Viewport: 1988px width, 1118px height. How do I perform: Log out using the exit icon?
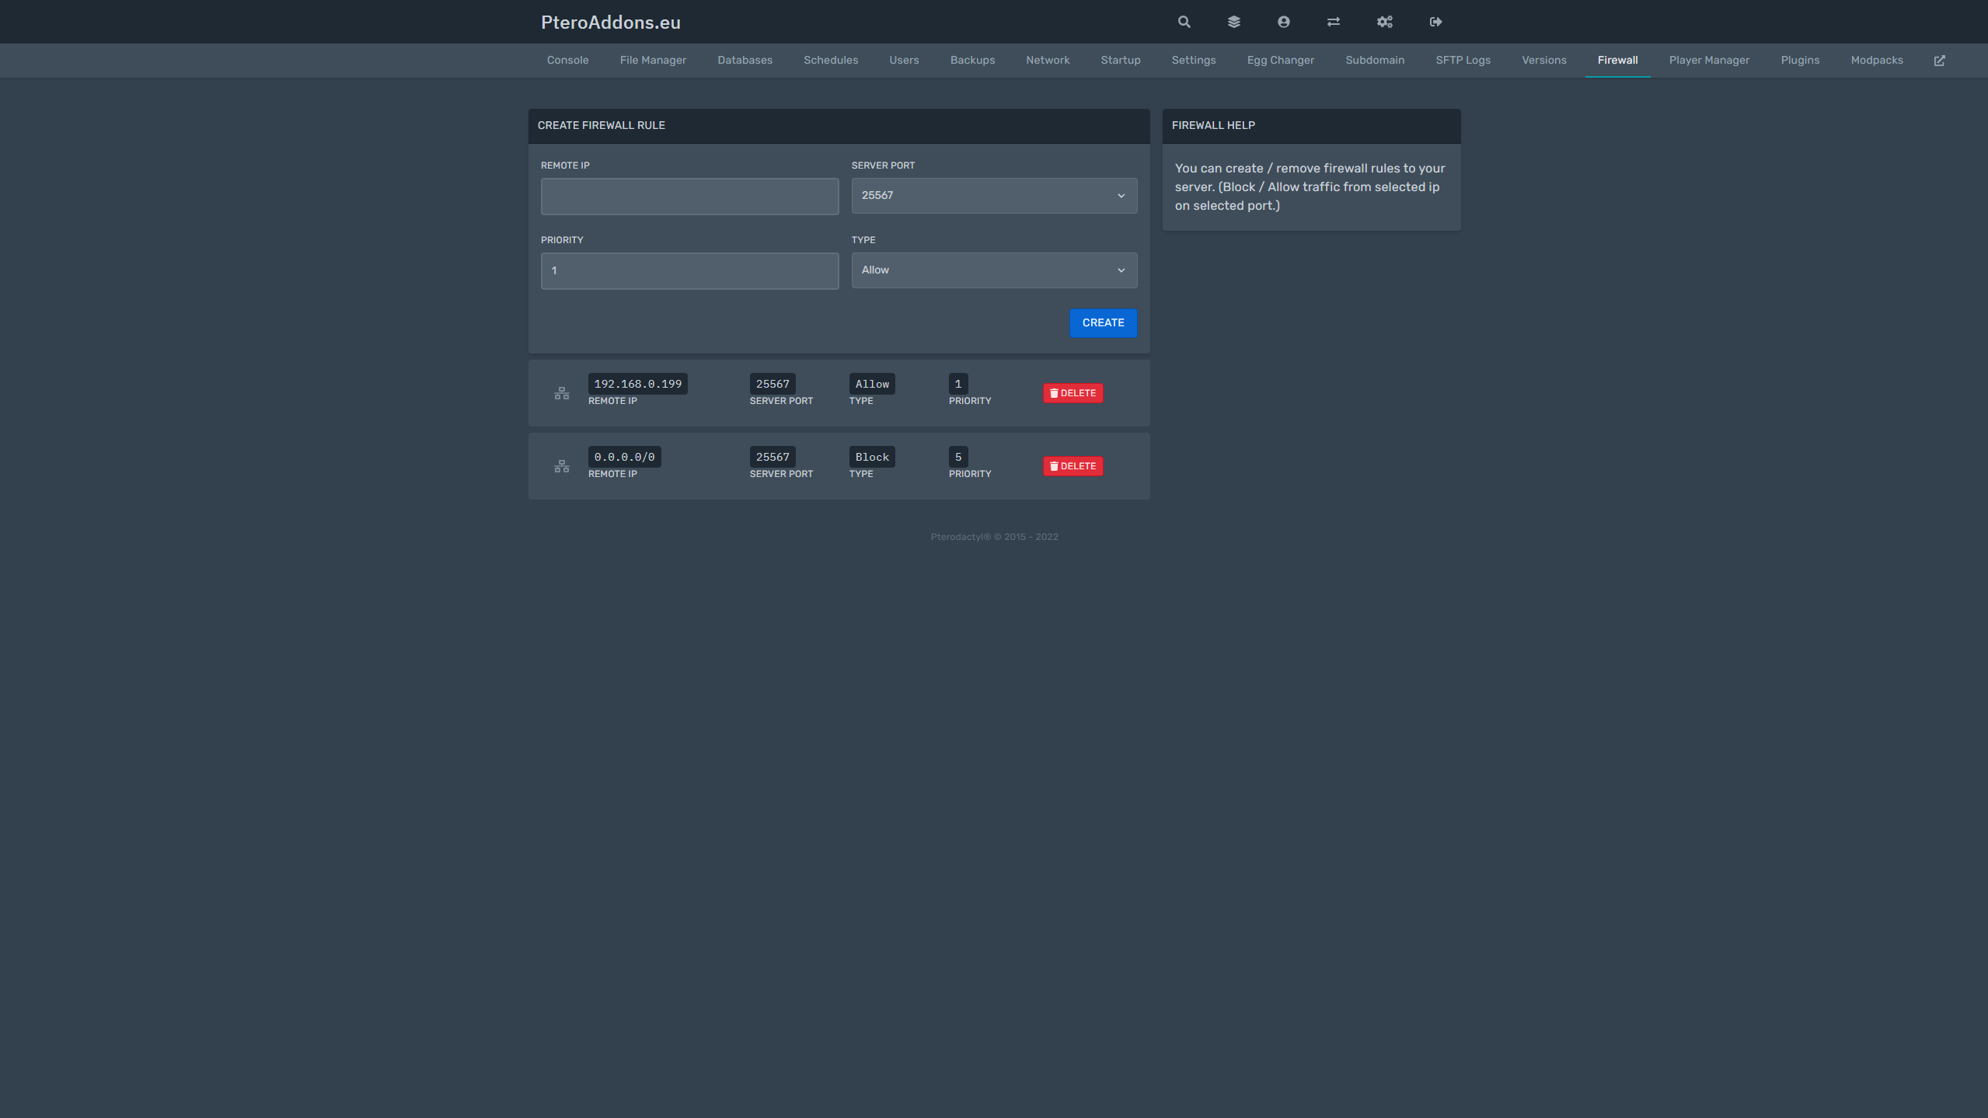1435,22
